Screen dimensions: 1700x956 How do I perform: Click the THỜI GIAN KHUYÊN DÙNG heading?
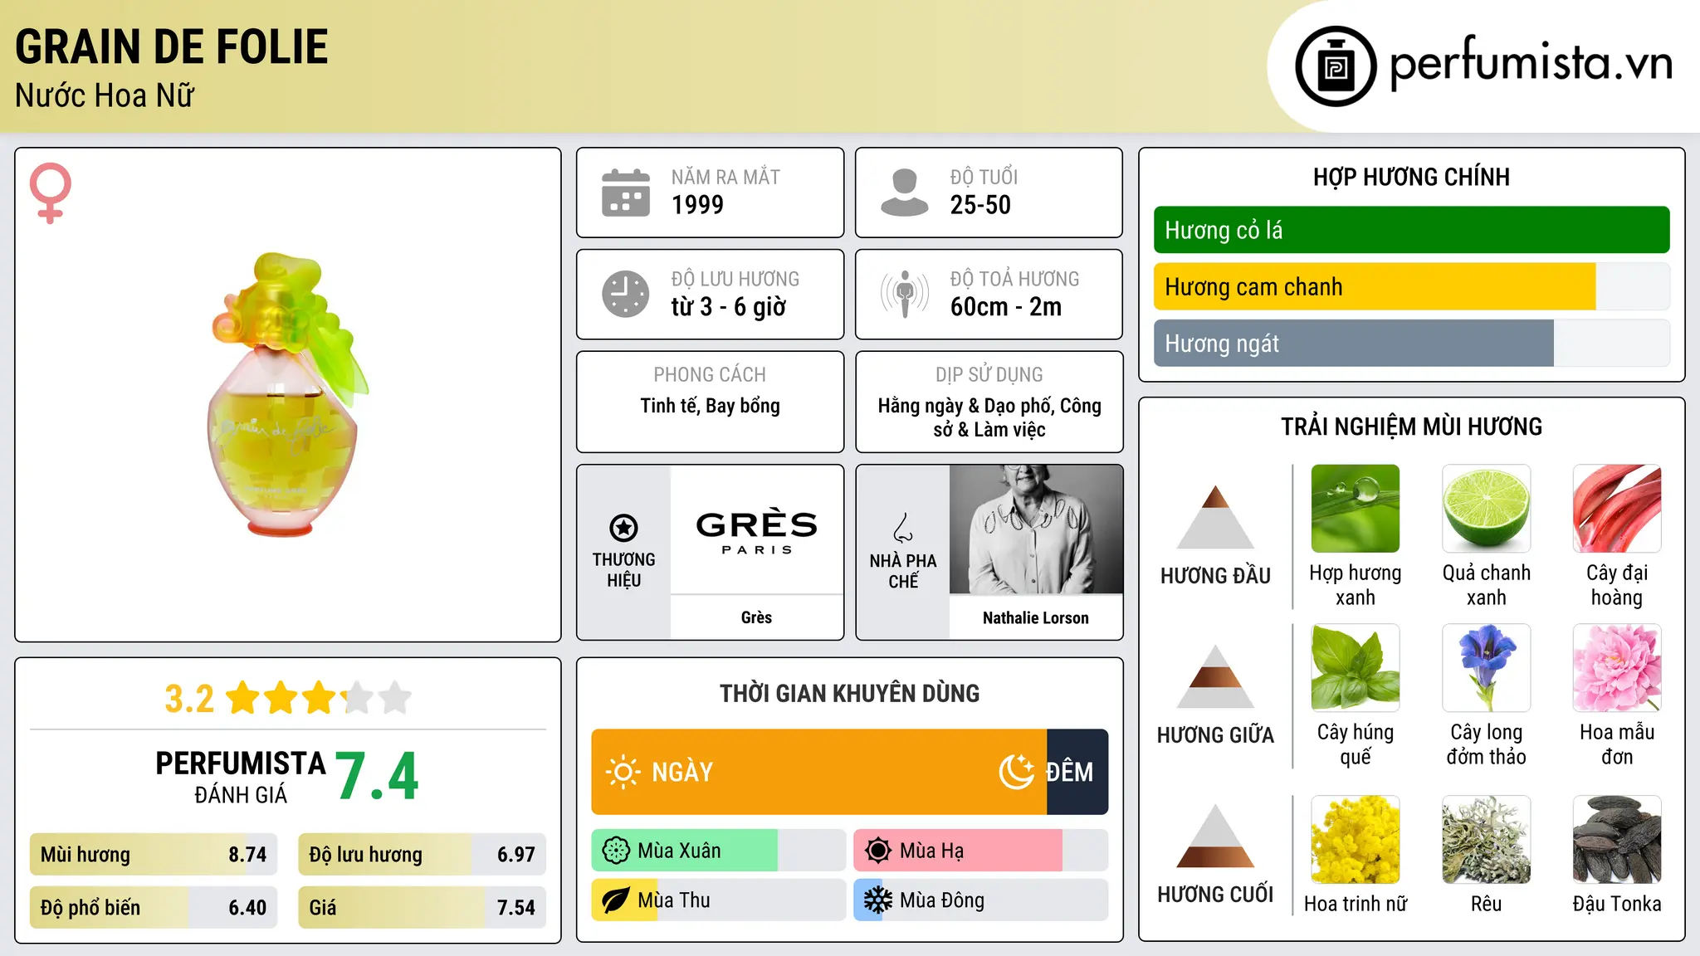pyautogui.click(x=849, y=693)
